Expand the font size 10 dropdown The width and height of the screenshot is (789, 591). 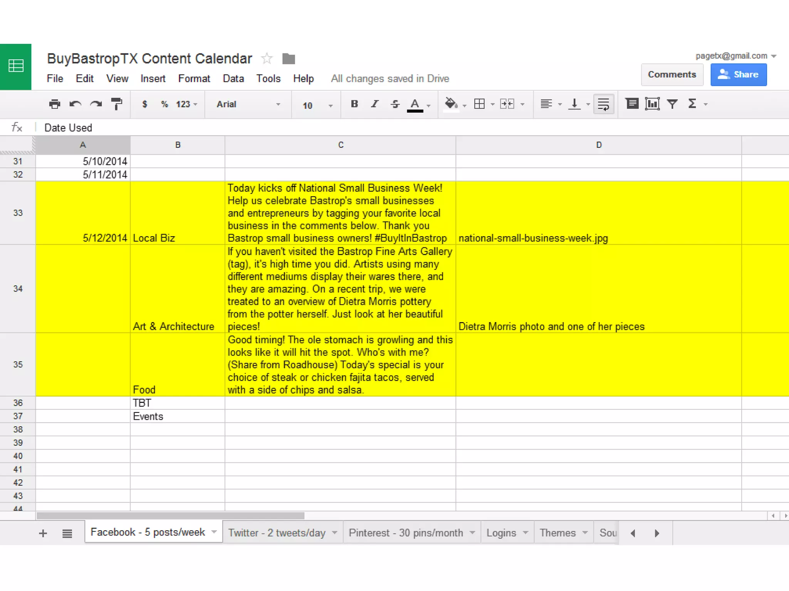[317, 105]
